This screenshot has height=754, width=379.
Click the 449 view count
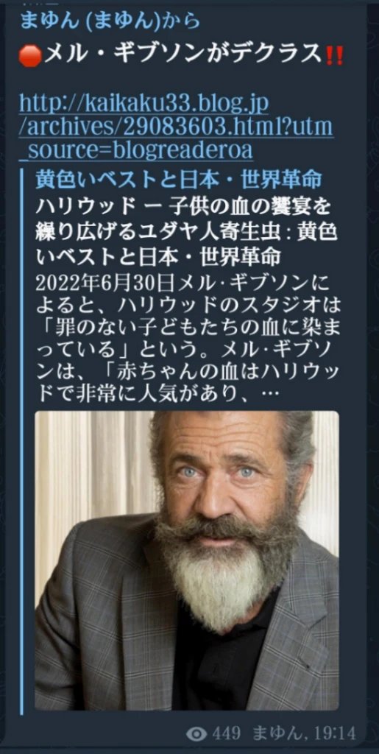click(226, 734)
